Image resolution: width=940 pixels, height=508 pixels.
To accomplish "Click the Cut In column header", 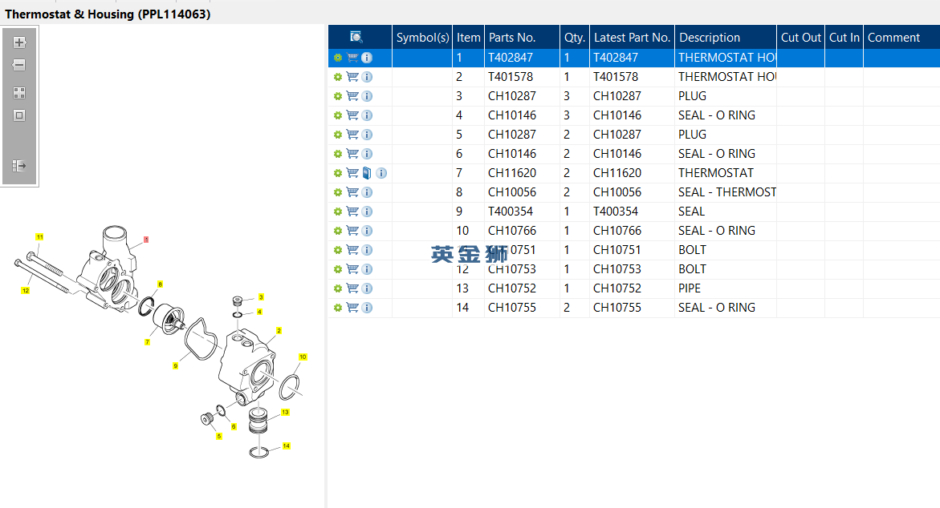I will (844, 37).
